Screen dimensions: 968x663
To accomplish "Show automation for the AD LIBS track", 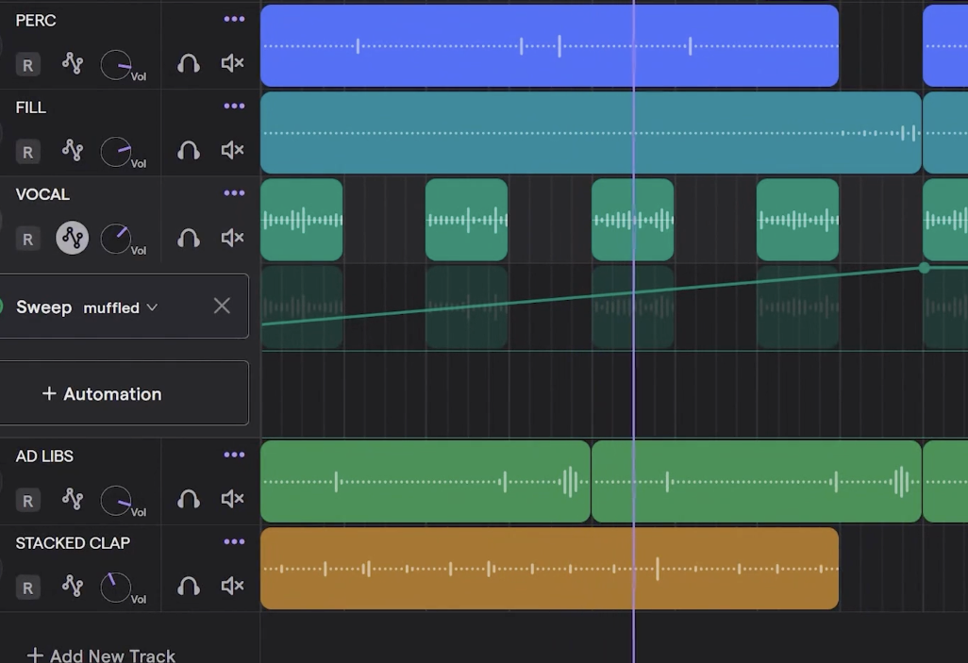I will pos(73,499).
